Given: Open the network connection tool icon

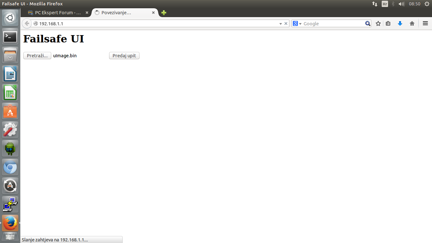Looking at the screenshot, I should [x=10, y=204].
